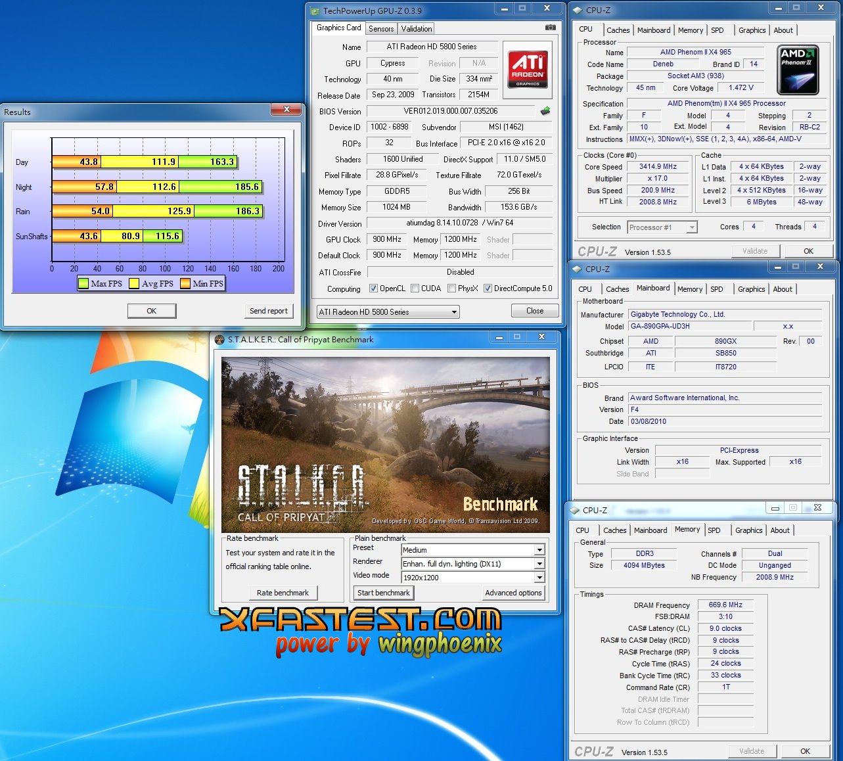This screenshot has width=843, height=761.
Task: Click the Avg FPS yellow legend icon
Action: pyautogui.click(x=135, y=284)
